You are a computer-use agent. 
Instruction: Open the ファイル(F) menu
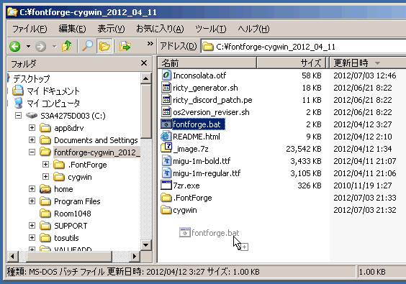[x=30, y=29]
